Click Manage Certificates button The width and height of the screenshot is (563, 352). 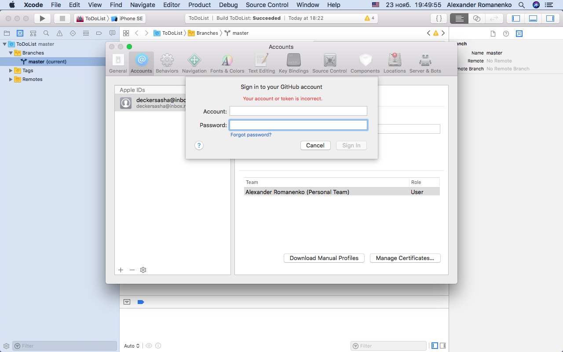coord(405,258)
